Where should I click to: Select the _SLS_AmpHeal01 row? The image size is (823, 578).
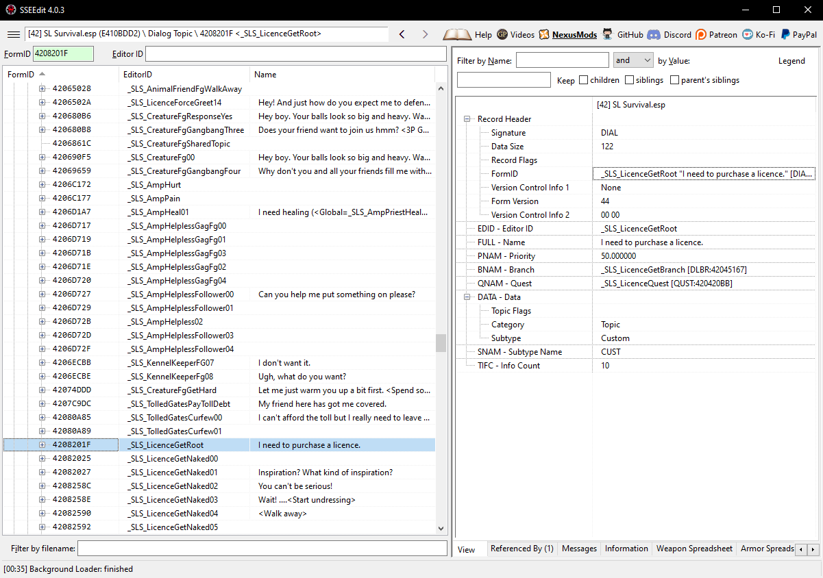coord(219,212)
